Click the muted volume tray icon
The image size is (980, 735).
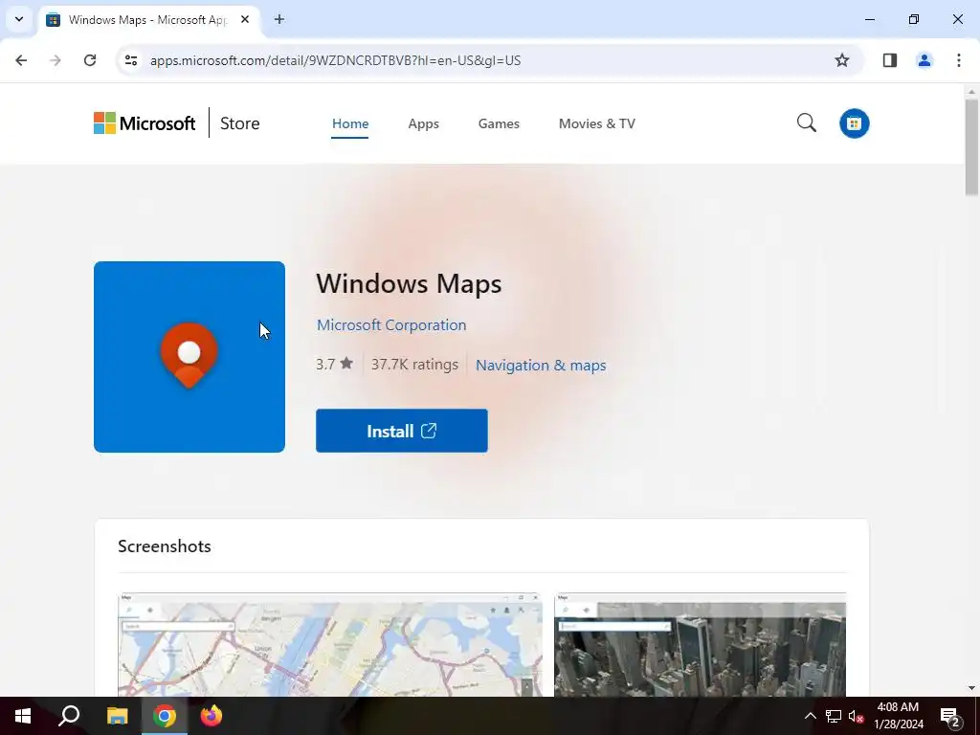pos(856,716)
